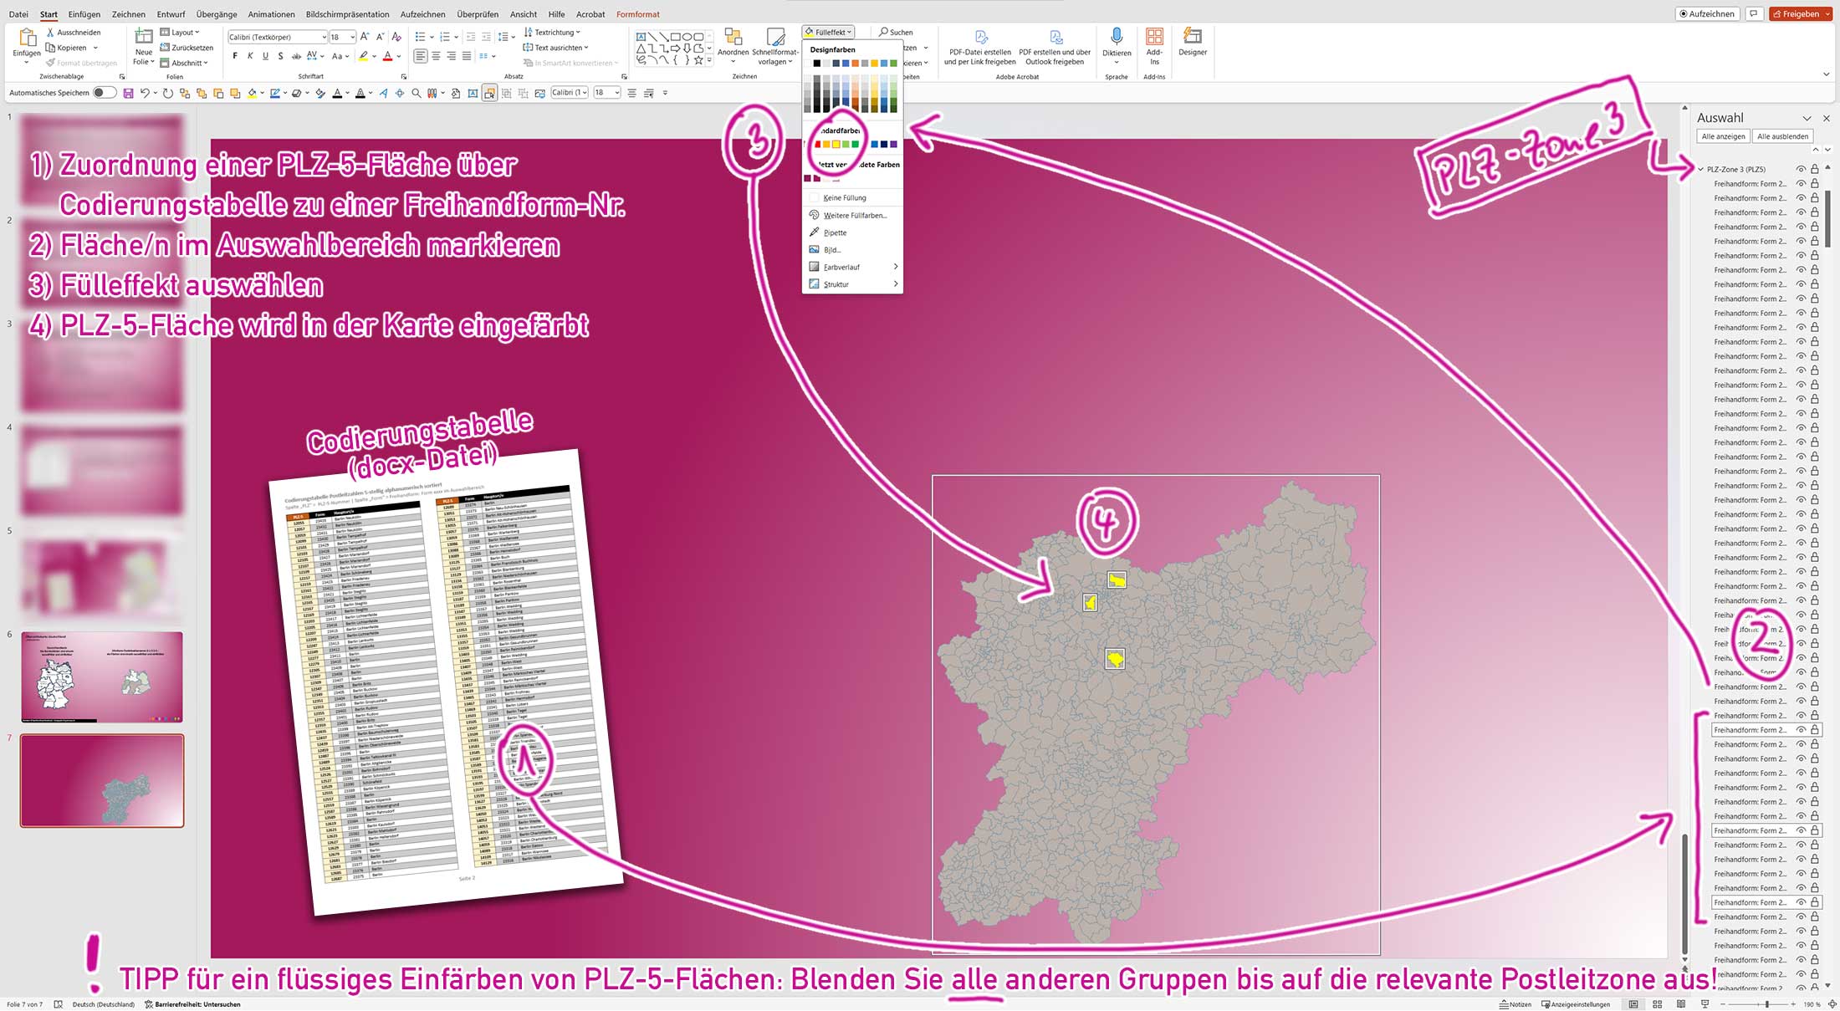Toggle Automatisches Speichern switch
Screen dimensions: 1840x1011
[x=104, y=92]
